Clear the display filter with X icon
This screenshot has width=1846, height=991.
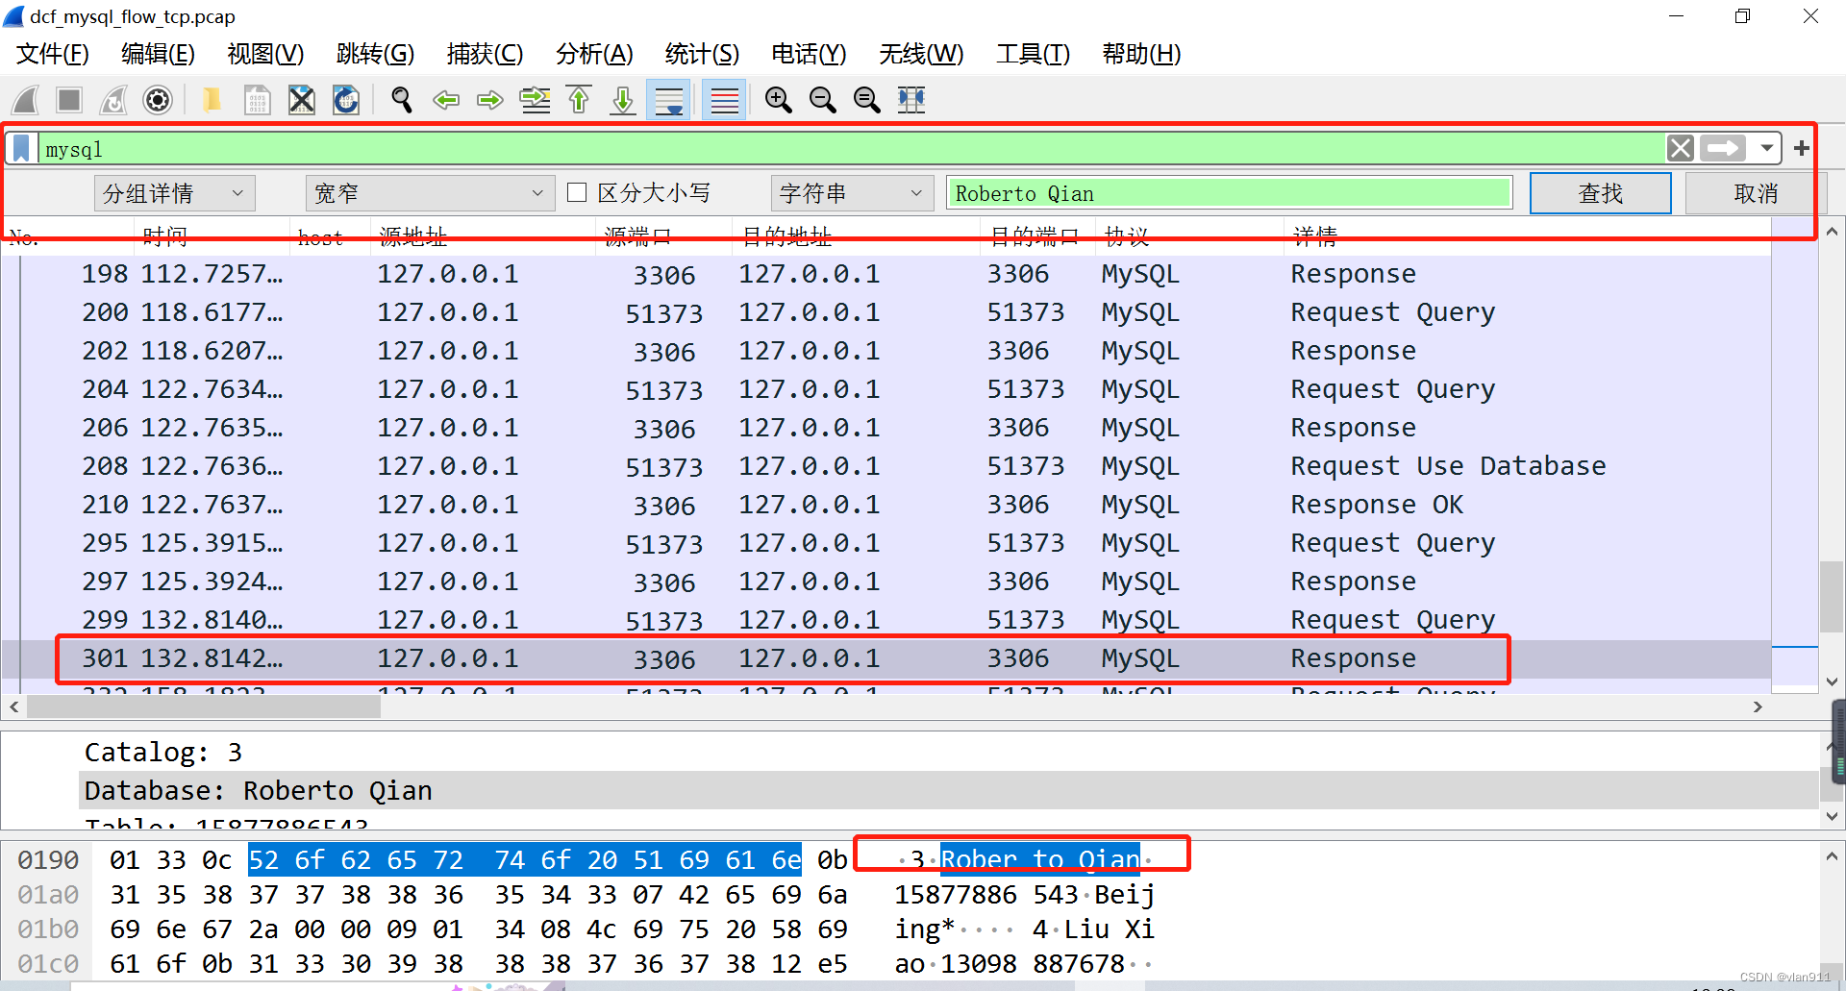click(1680, 148)
